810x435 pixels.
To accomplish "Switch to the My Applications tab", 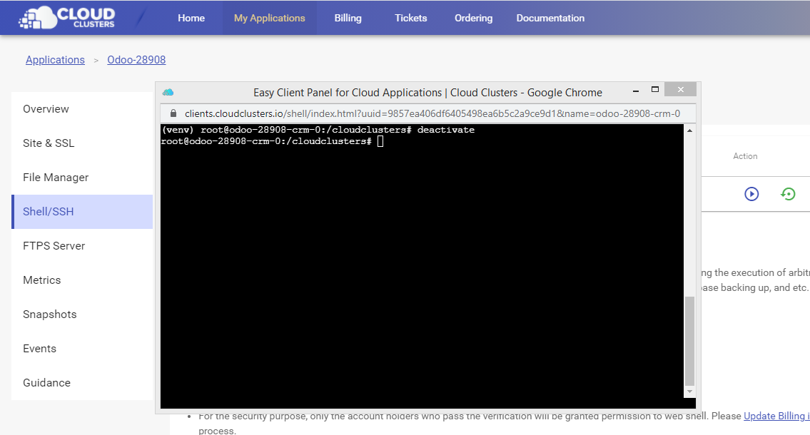I will [x=269, y=18].
